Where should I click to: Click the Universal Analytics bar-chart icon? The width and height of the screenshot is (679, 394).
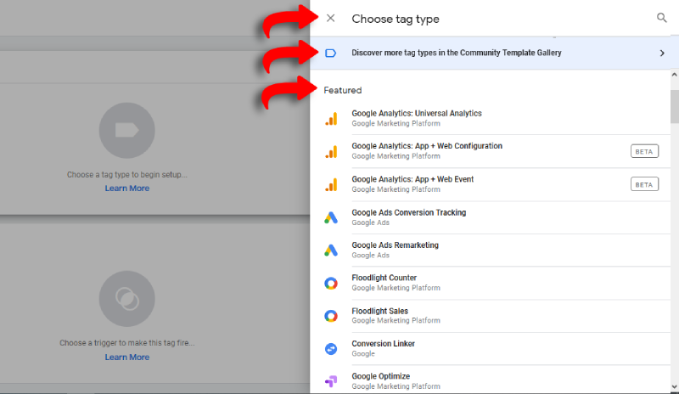331,119
